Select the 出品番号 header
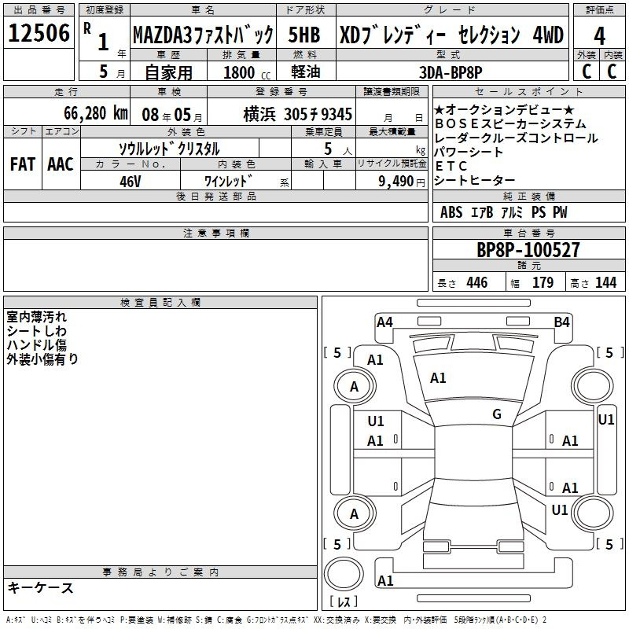Screen dimensions: 629x629 click(39, 10)
